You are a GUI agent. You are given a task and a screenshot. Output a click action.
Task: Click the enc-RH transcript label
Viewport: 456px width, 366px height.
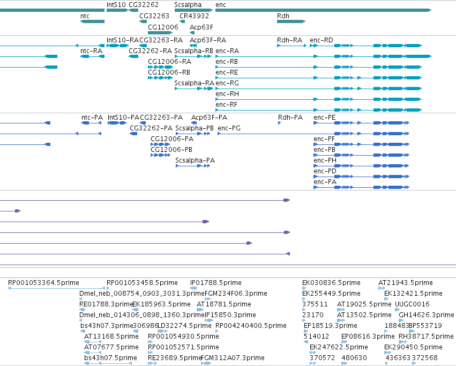coord(227,94)
